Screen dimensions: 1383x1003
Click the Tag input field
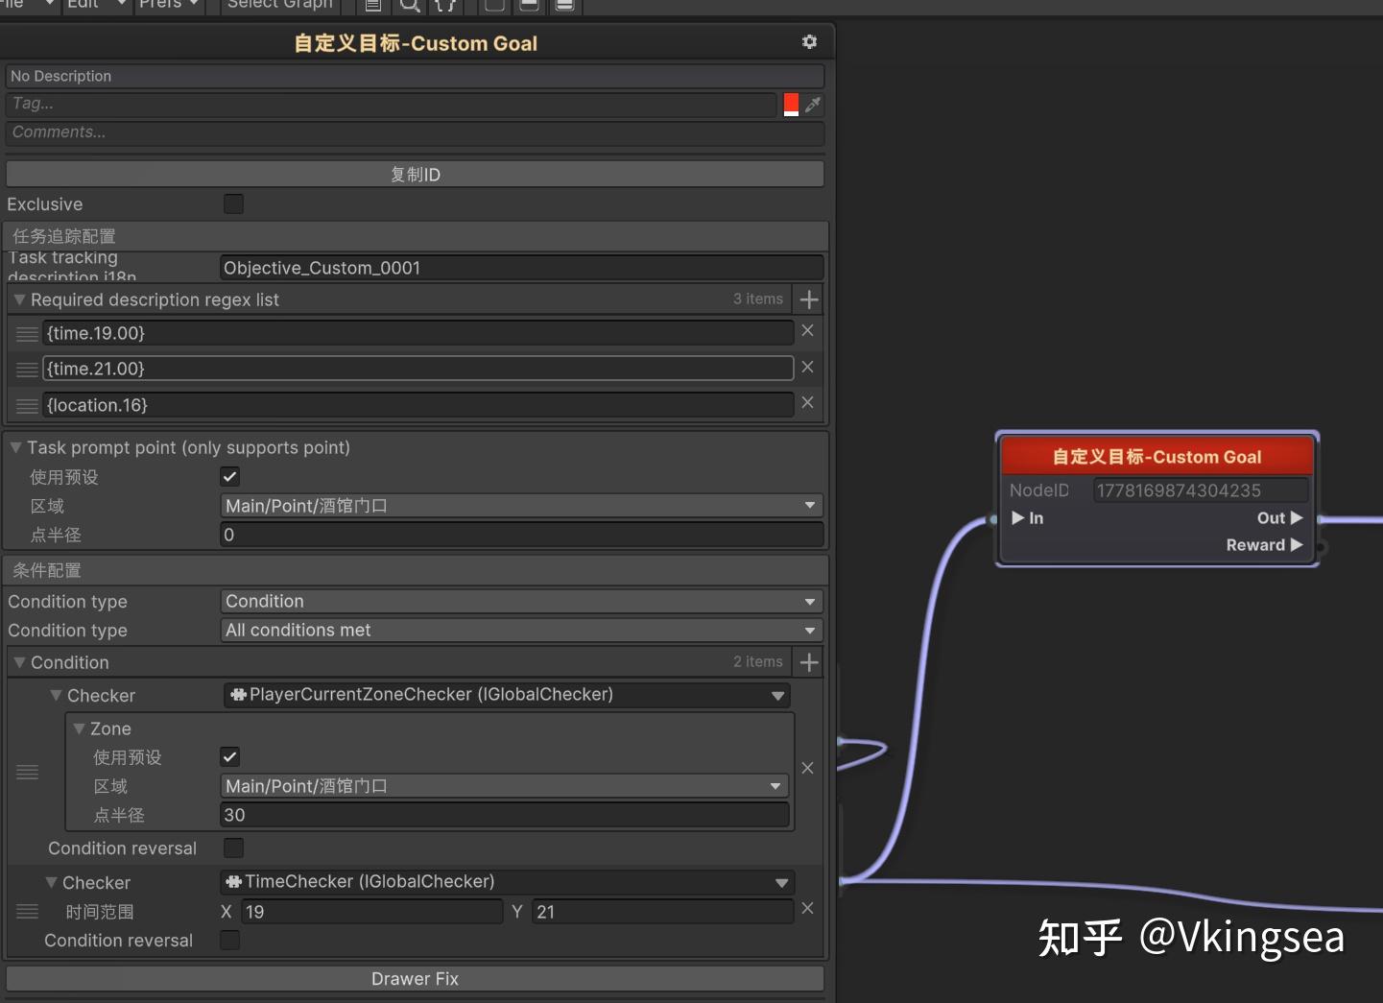click(391, 104)
